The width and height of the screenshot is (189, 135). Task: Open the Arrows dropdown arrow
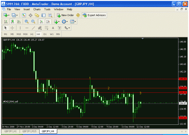click(x=69, y=28)
